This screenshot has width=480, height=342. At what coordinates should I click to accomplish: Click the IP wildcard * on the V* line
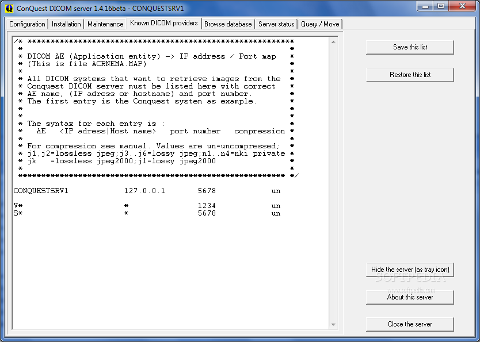click(126, 206)
